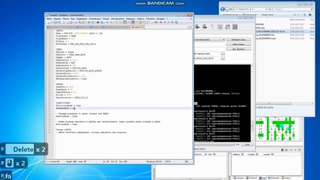The height and width of the screenshot is (180, 320).
Task: Click the Проверить бэды button
Action: coord(238,39)
